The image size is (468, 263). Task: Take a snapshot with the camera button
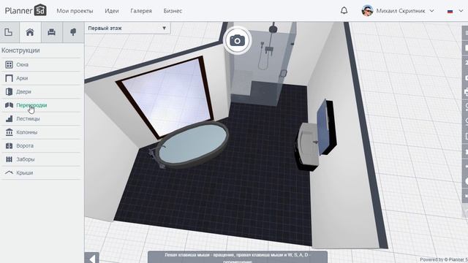click(237, 41)
